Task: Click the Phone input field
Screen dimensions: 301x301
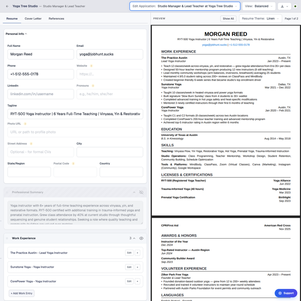Action: (x=41, y=74)
